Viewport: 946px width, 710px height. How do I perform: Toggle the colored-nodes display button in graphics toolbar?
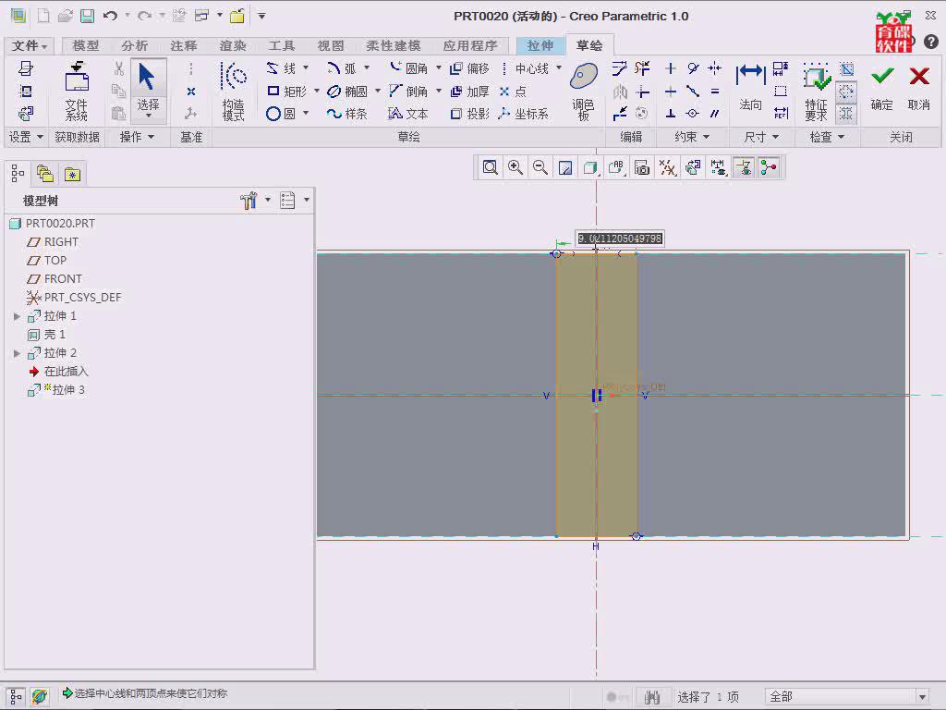769,167
